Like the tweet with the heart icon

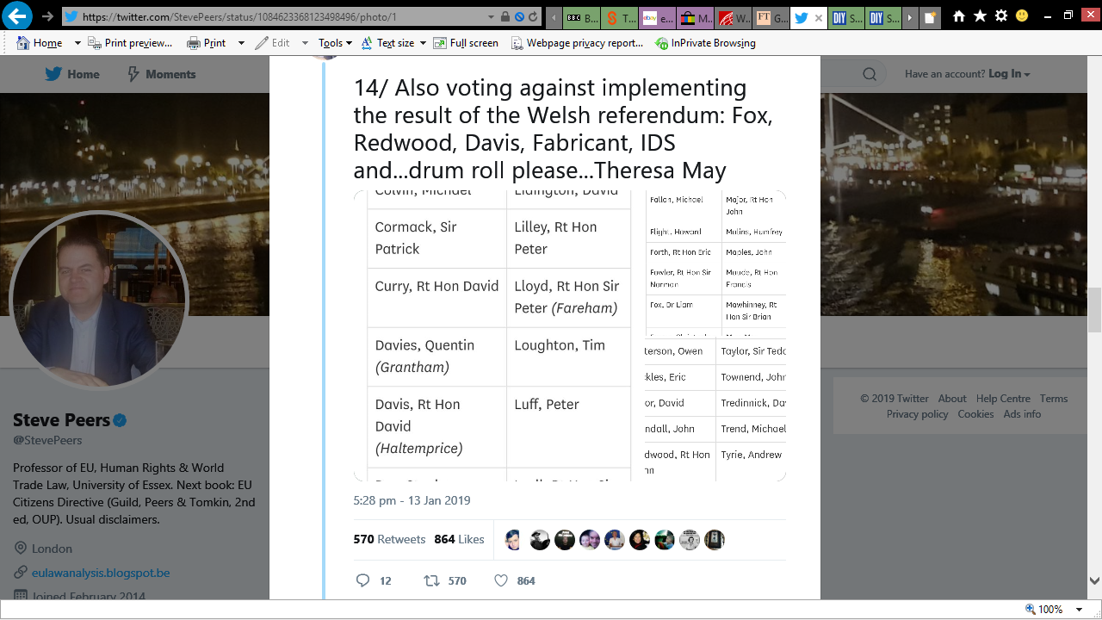pos(501,580)
